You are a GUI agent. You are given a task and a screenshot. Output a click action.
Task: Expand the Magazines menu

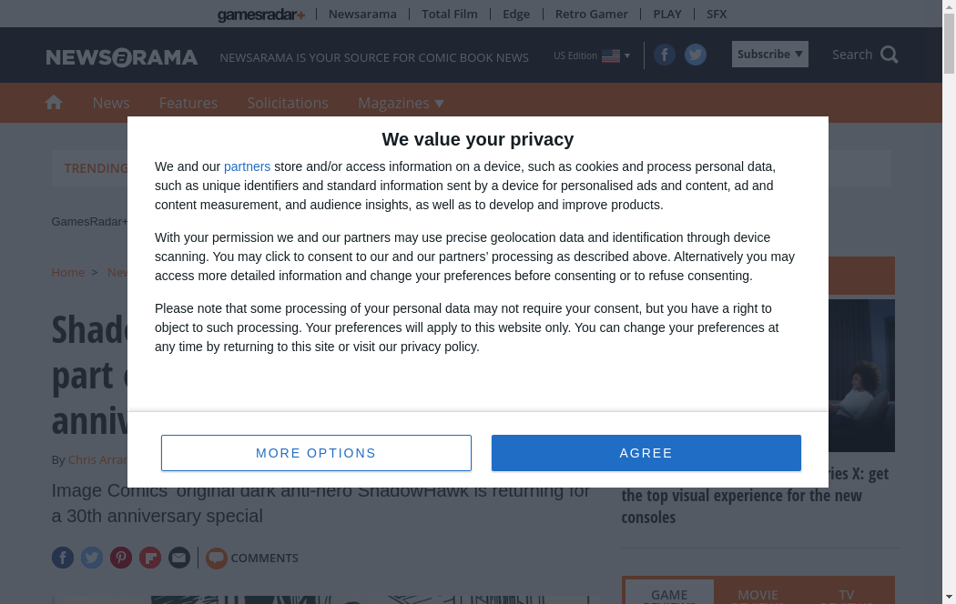click(x=401, y=103)
